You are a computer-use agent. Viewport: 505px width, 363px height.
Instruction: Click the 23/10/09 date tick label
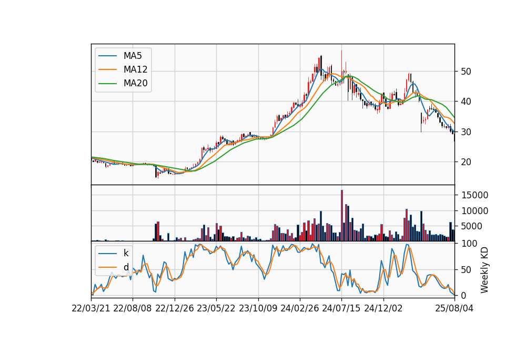point(258,308)
